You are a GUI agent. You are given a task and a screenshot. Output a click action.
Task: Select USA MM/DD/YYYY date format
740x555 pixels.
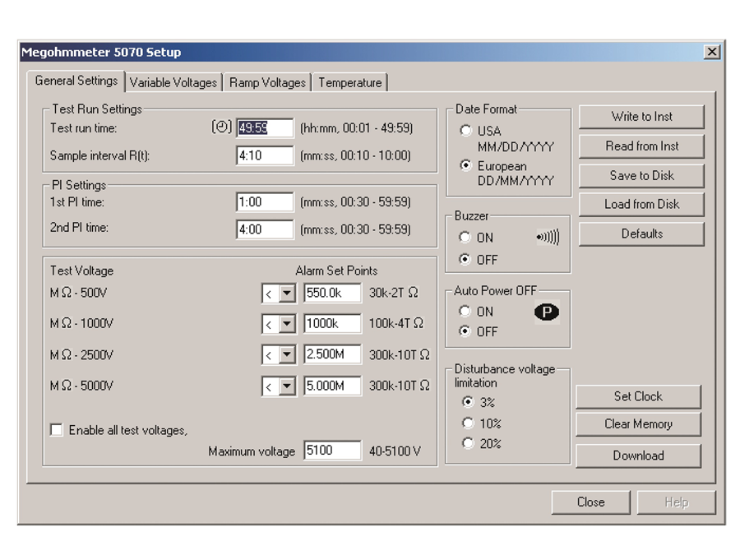click(x=467, y=131)
